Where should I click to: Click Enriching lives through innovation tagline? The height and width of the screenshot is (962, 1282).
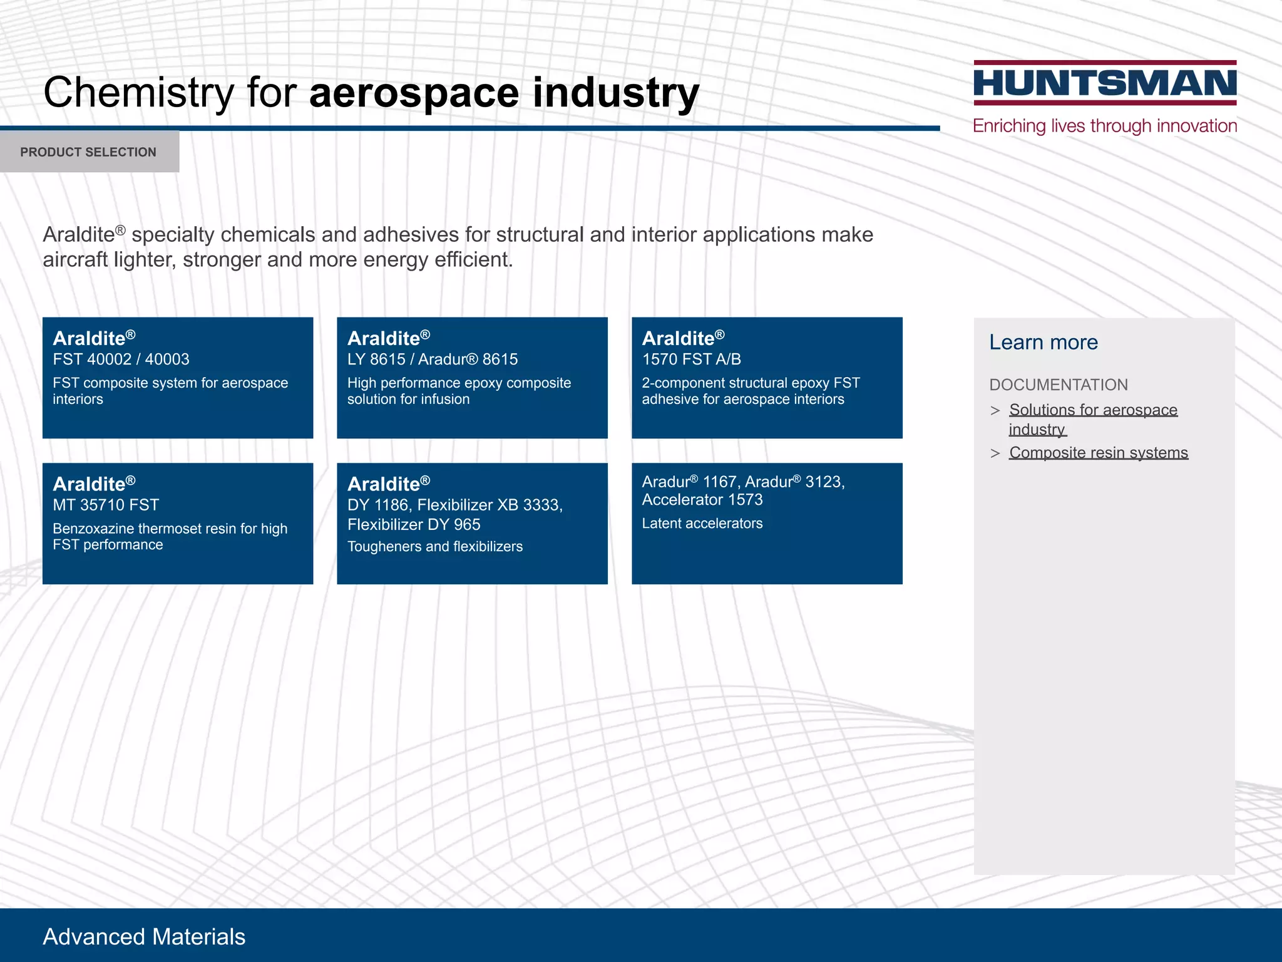1104,126
